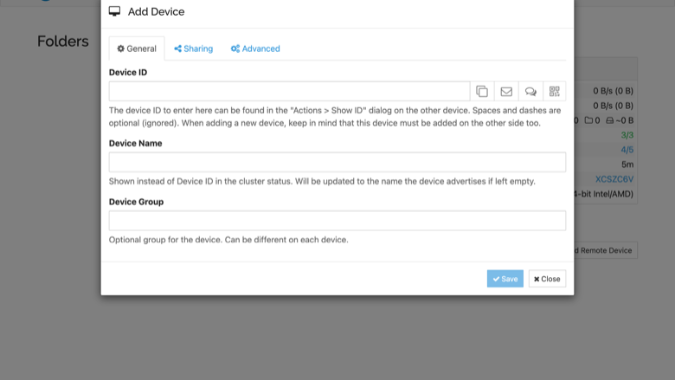Viewport: 675px width, 380px height.
Task: Click Add Remote Device button behind dialog
Action: tap(606, 250)
